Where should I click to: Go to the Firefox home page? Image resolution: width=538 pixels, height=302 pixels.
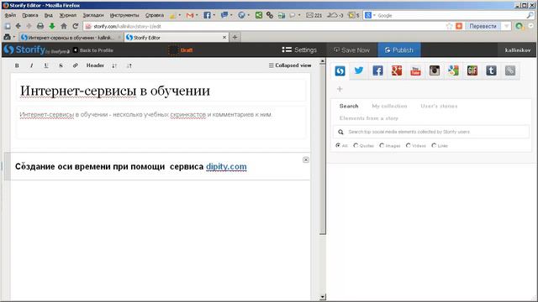coord(64,26)
